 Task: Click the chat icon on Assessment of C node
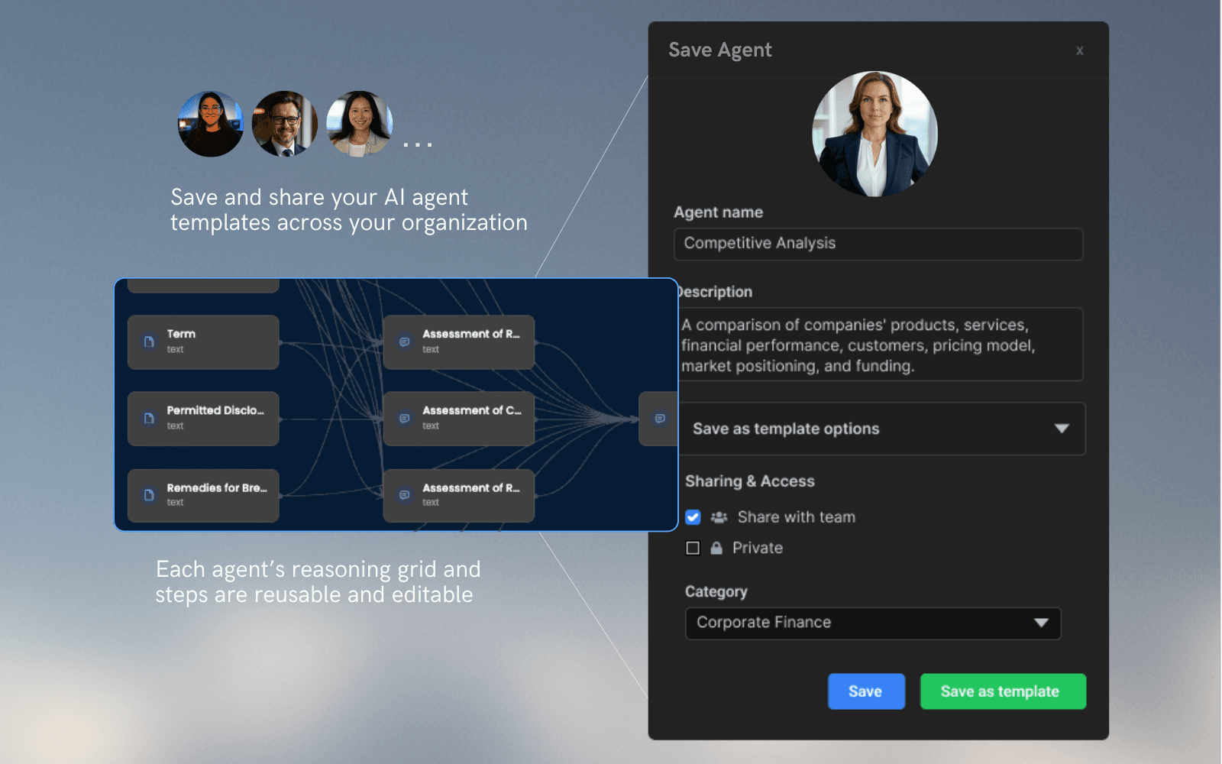tap(403, 419)
